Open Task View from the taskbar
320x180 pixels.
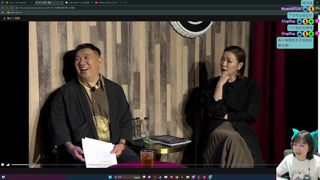coord(144,177)
